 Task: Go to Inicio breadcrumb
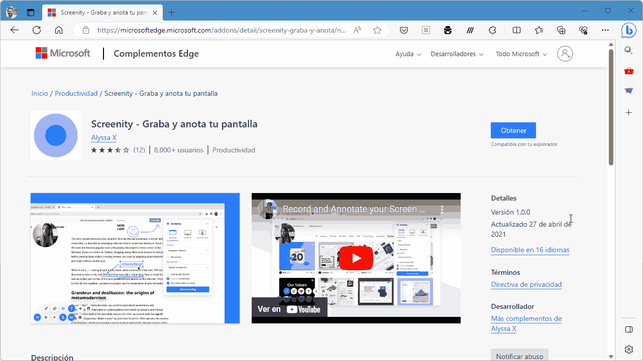[40, 93]
